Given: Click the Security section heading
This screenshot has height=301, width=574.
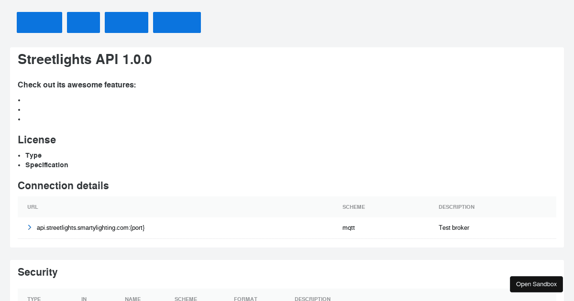Looking at the screenshot, I should coord(37,272).
